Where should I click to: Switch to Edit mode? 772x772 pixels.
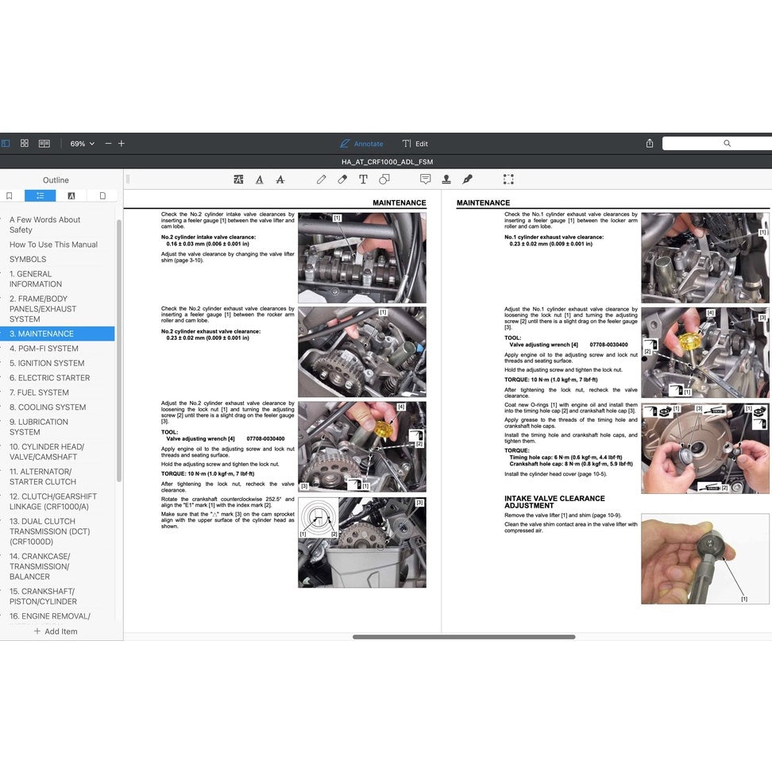tap(415, 143)
